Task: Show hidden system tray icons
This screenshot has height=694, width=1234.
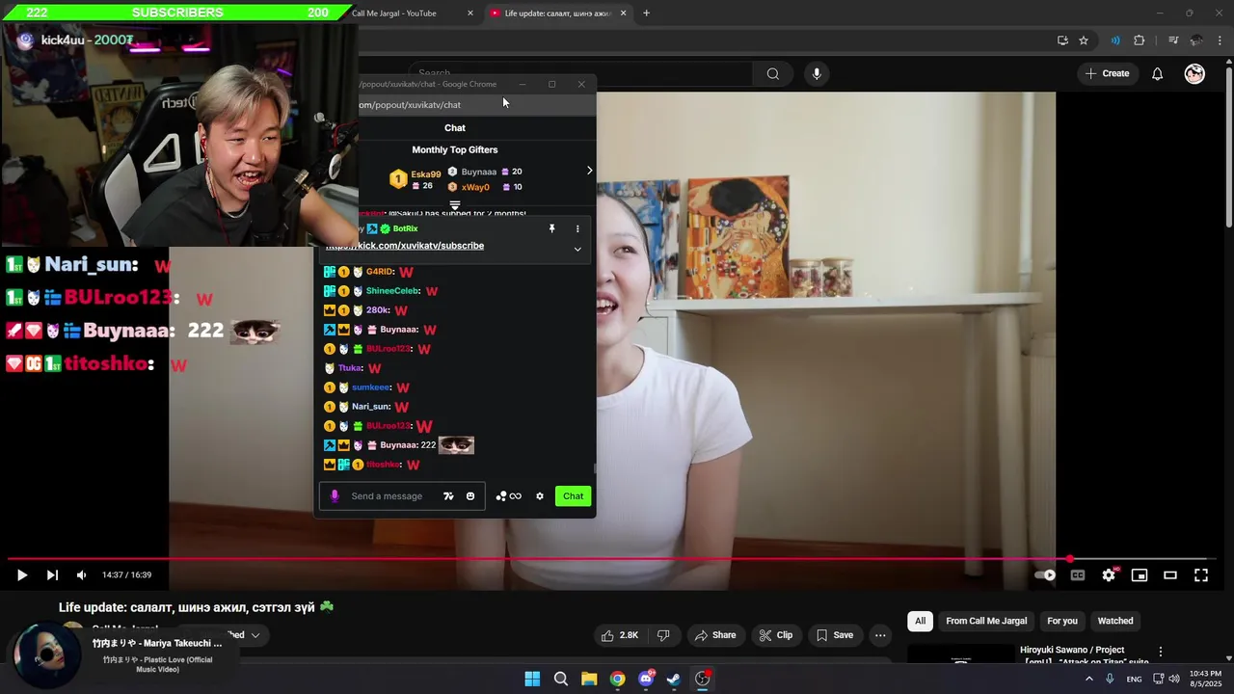Action: [x=1089, y=679]
